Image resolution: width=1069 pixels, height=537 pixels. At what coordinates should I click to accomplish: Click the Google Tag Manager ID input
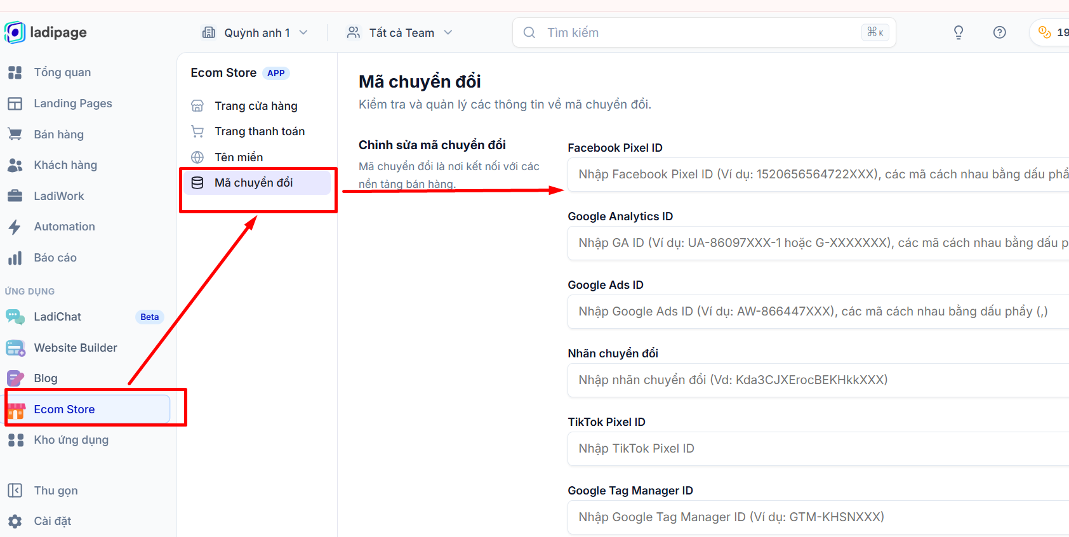click(x=818, y=517)
